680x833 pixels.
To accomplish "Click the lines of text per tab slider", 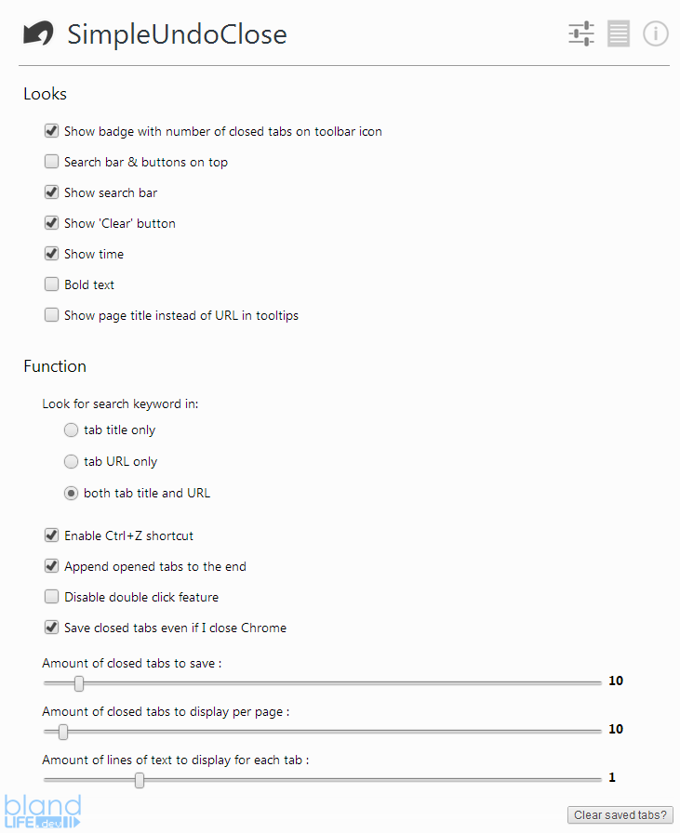I will pos(322,780).
